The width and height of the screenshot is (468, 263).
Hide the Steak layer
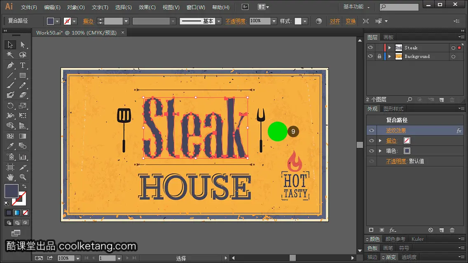(x=370, y=48)
